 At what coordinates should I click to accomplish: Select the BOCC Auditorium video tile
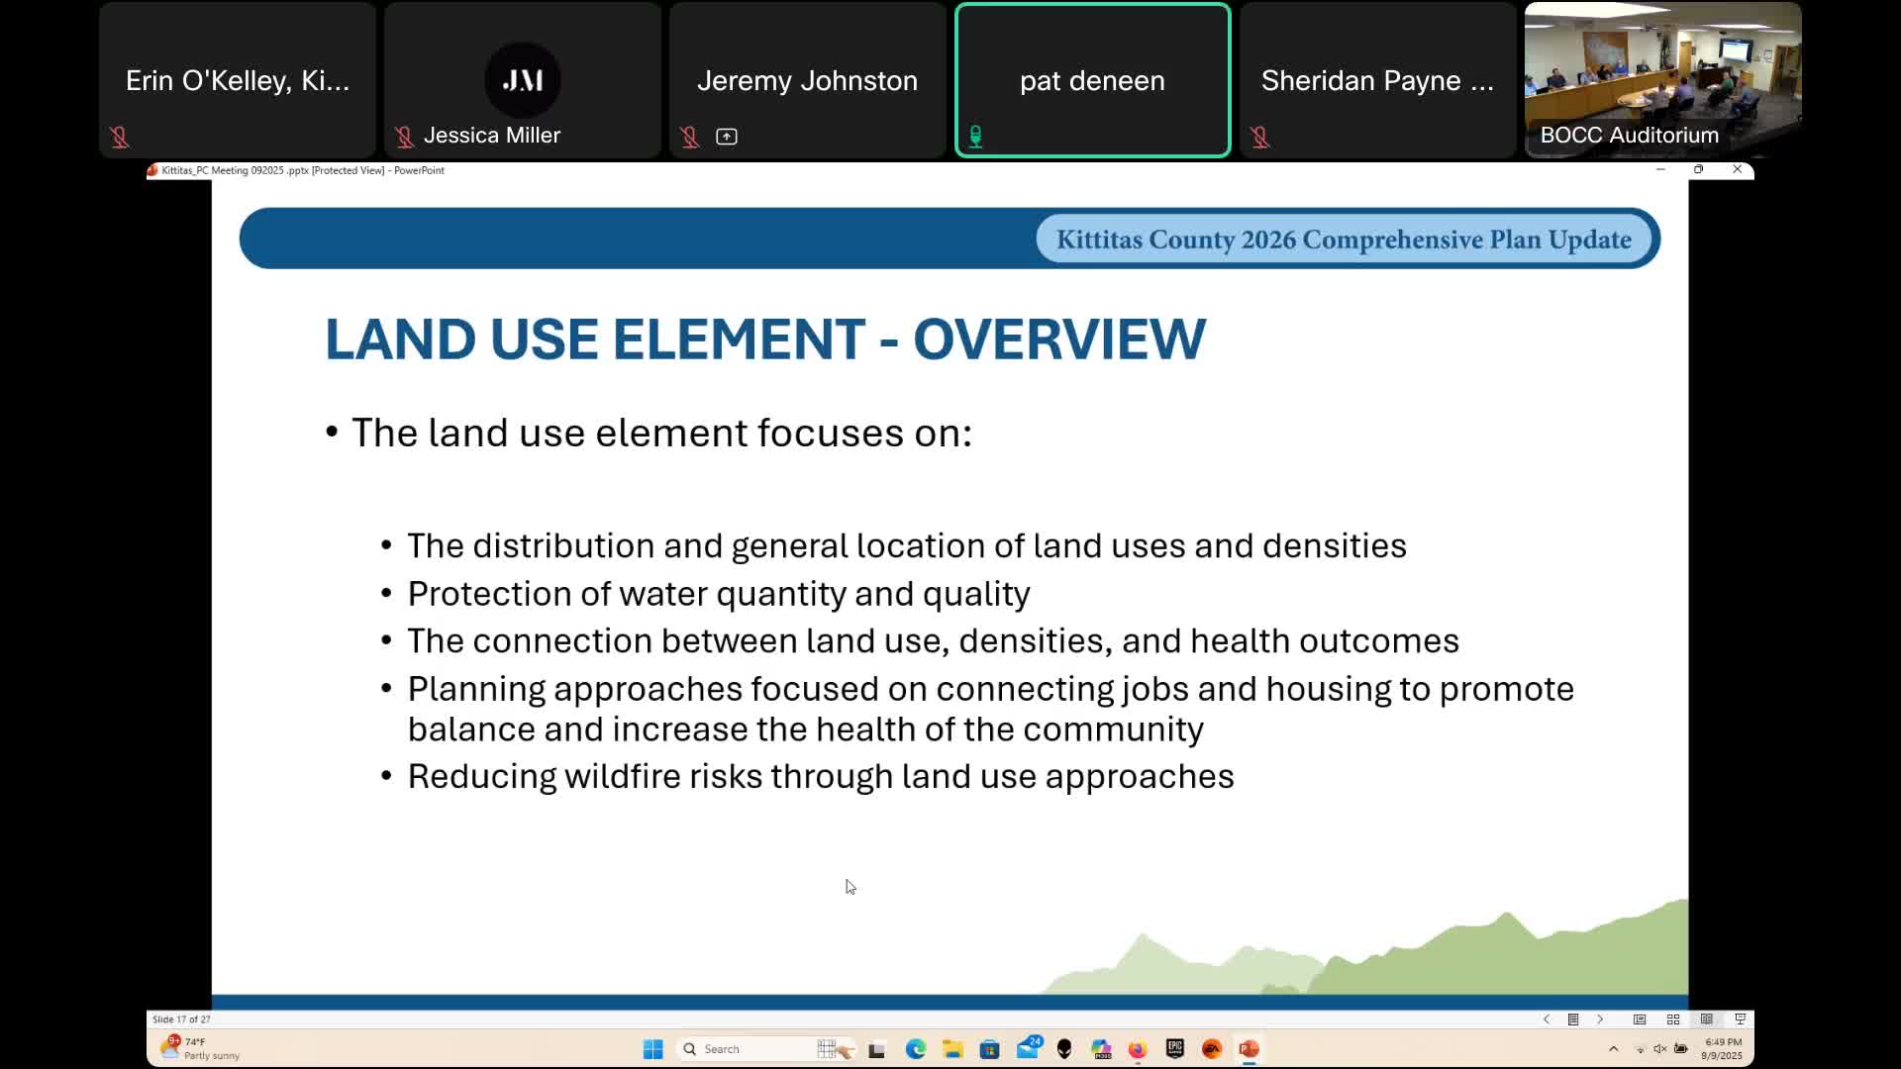1662,79
